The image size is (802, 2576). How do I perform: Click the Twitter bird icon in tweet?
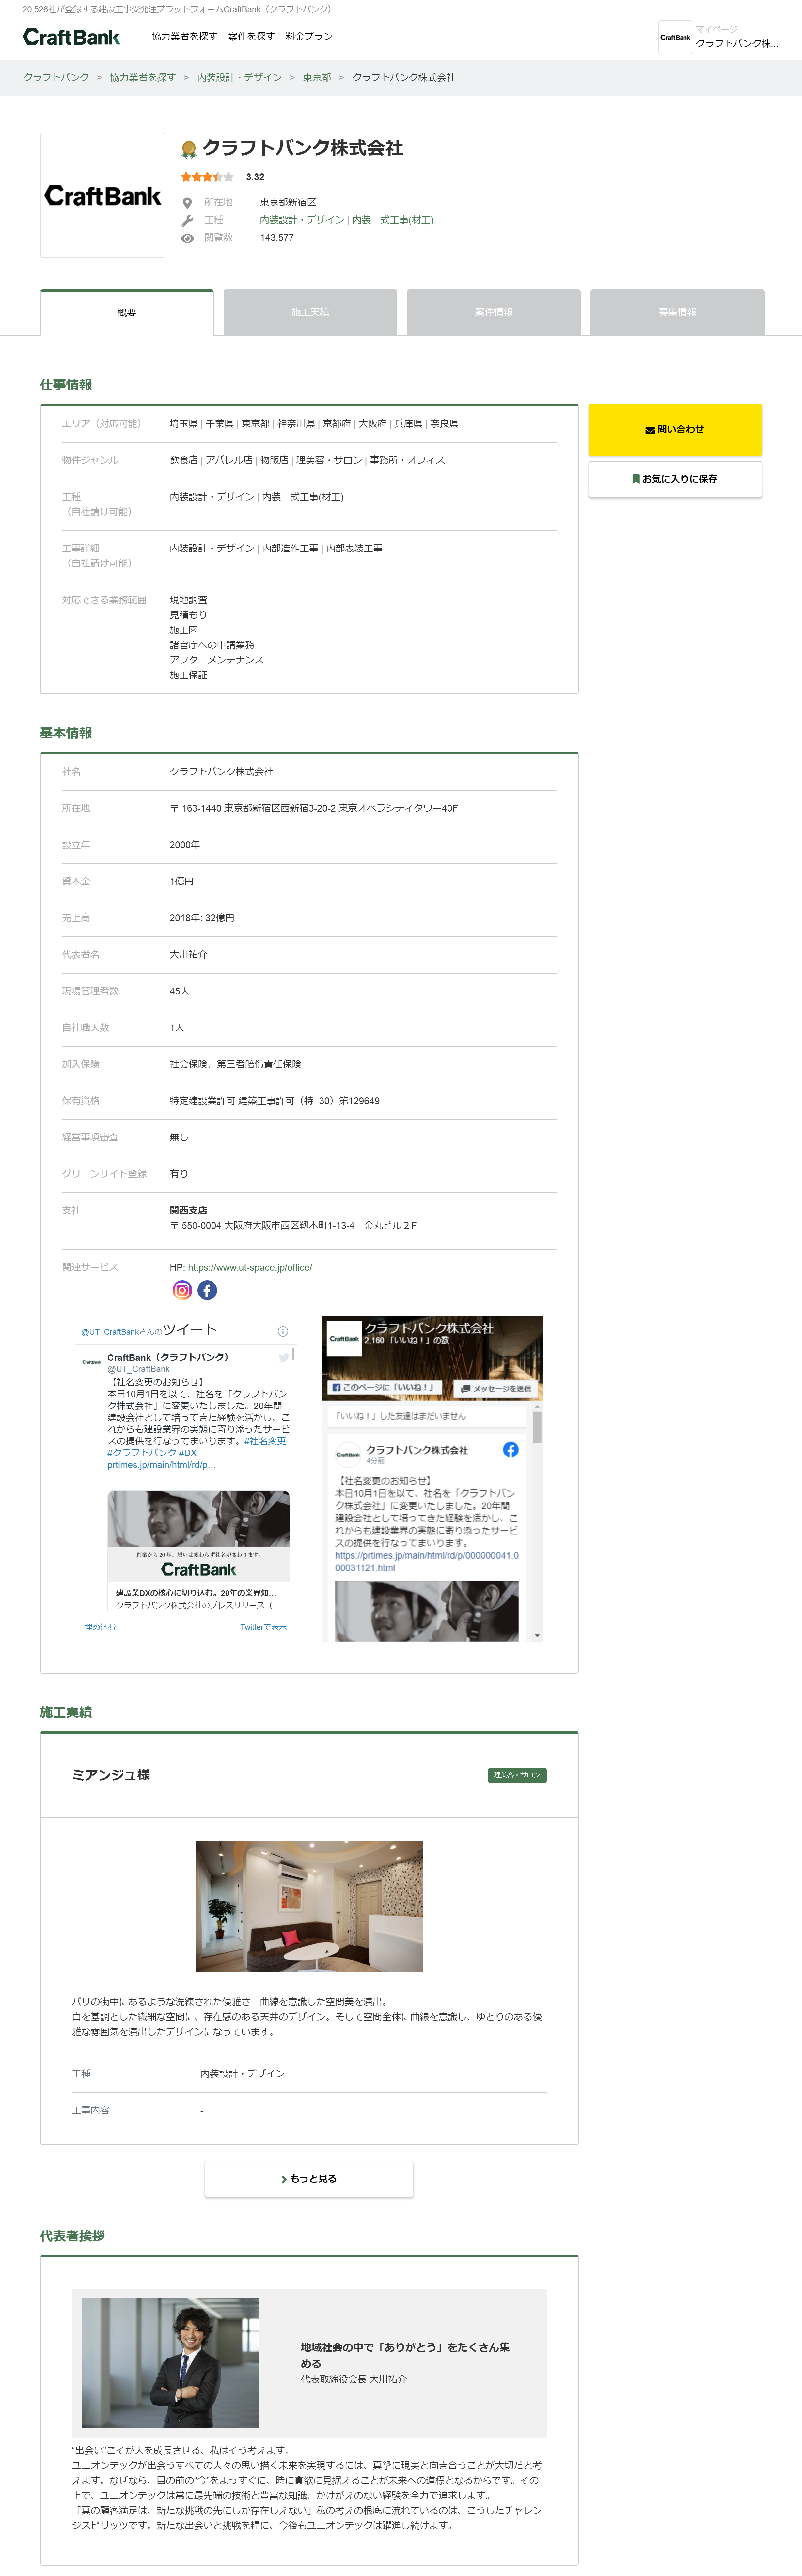[284, 1357]
